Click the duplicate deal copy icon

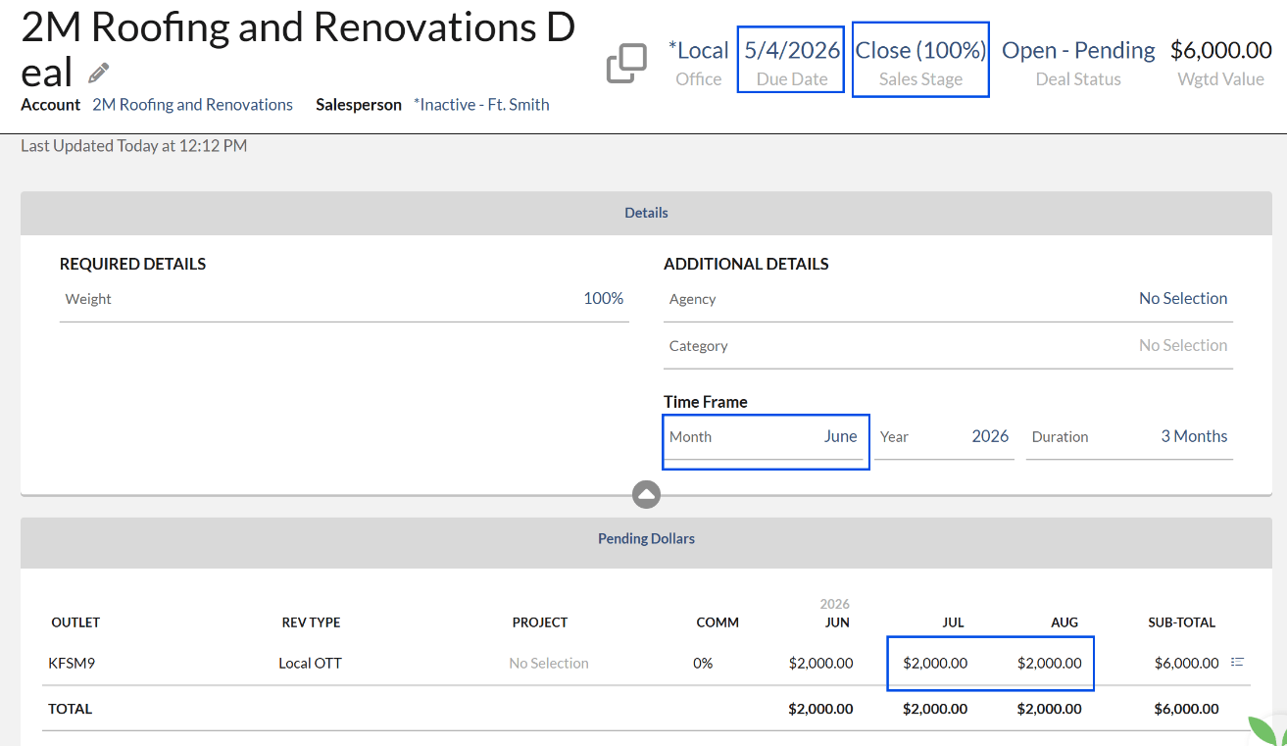pyautogui.click(x=626, y=64)
